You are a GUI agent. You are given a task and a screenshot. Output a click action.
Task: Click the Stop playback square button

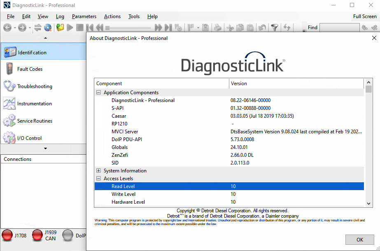80,28
